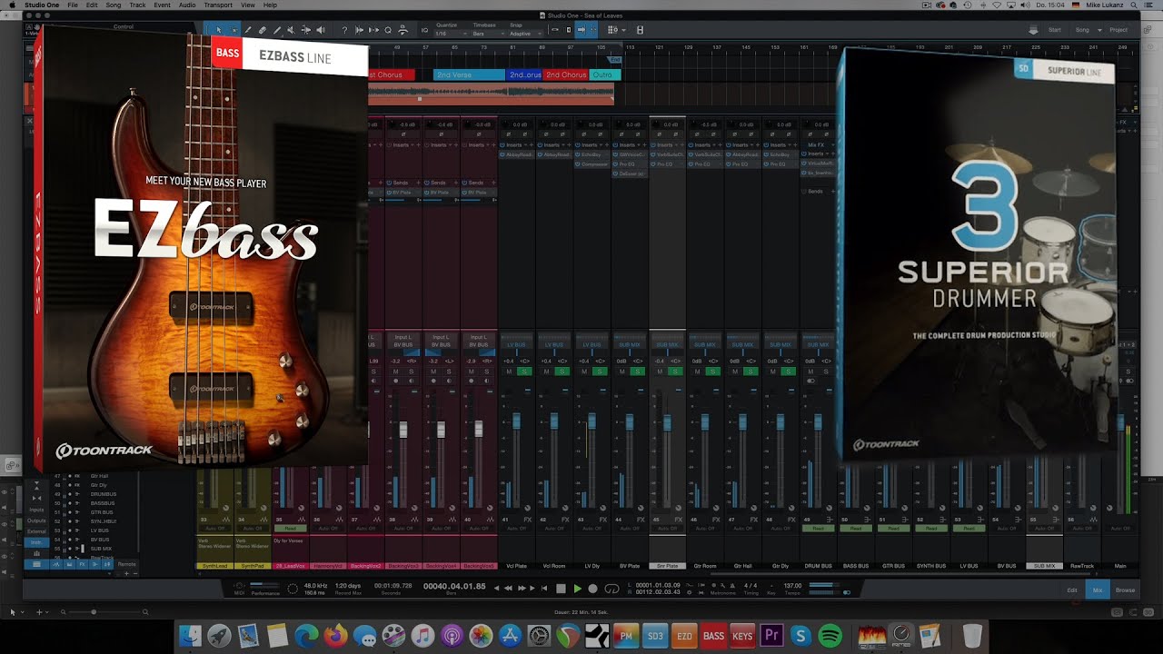
Task: Select the 2nd Chorus arranger section
Action: (566, 74)
